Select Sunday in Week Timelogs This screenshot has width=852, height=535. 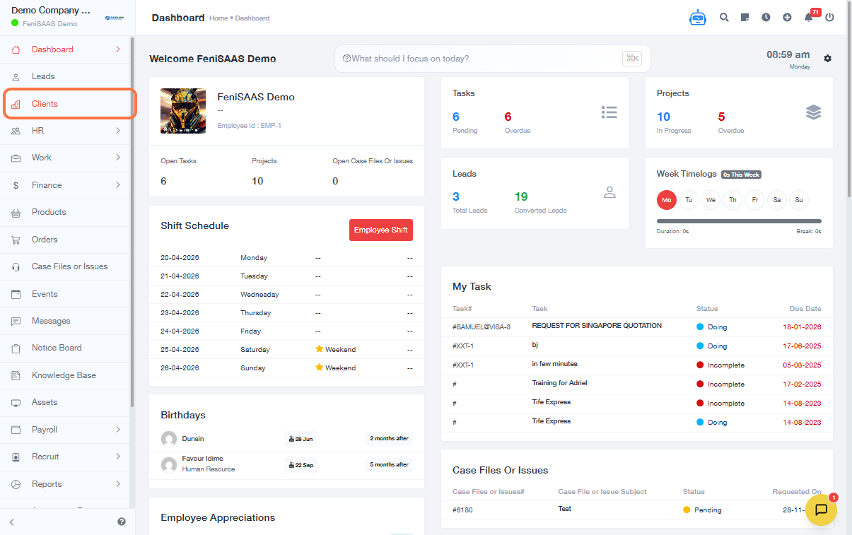(798, 200)
